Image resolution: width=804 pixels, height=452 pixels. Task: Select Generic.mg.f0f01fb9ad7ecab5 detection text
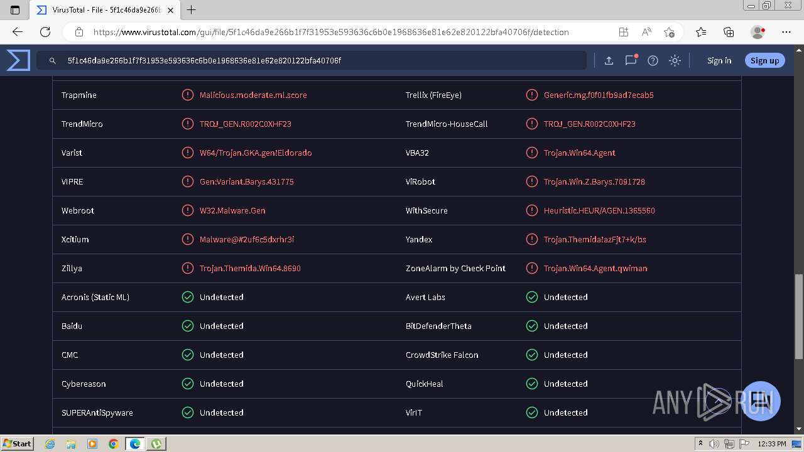click(599, 95)
